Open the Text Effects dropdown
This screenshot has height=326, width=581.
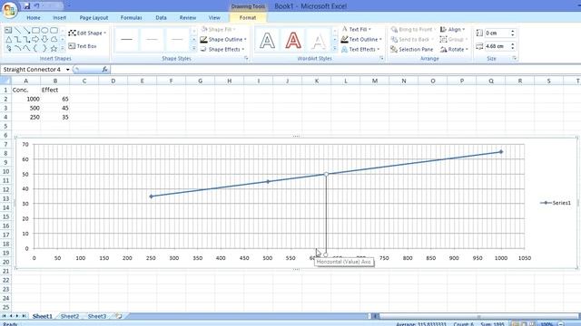pos(360,49)
